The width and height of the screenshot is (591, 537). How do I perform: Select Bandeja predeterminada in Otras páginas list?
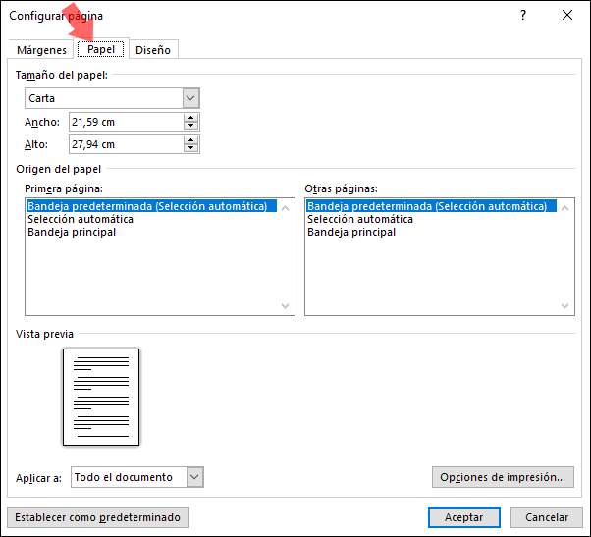coord(431,206)
